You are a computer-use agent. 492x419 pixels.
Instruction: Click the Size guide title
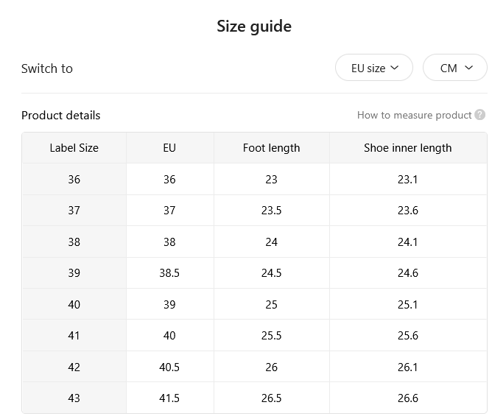pyautogui.click(x=254, y=27)
